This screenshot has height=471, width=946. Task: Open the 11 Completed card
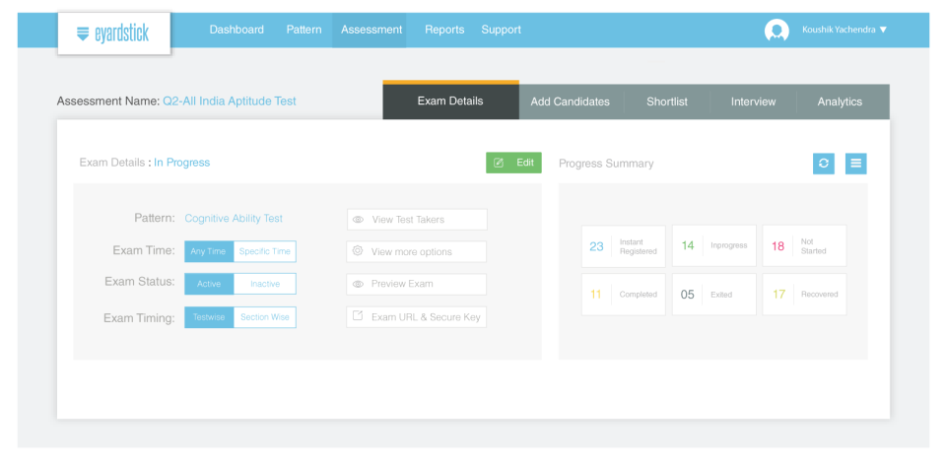click(623, 295)
